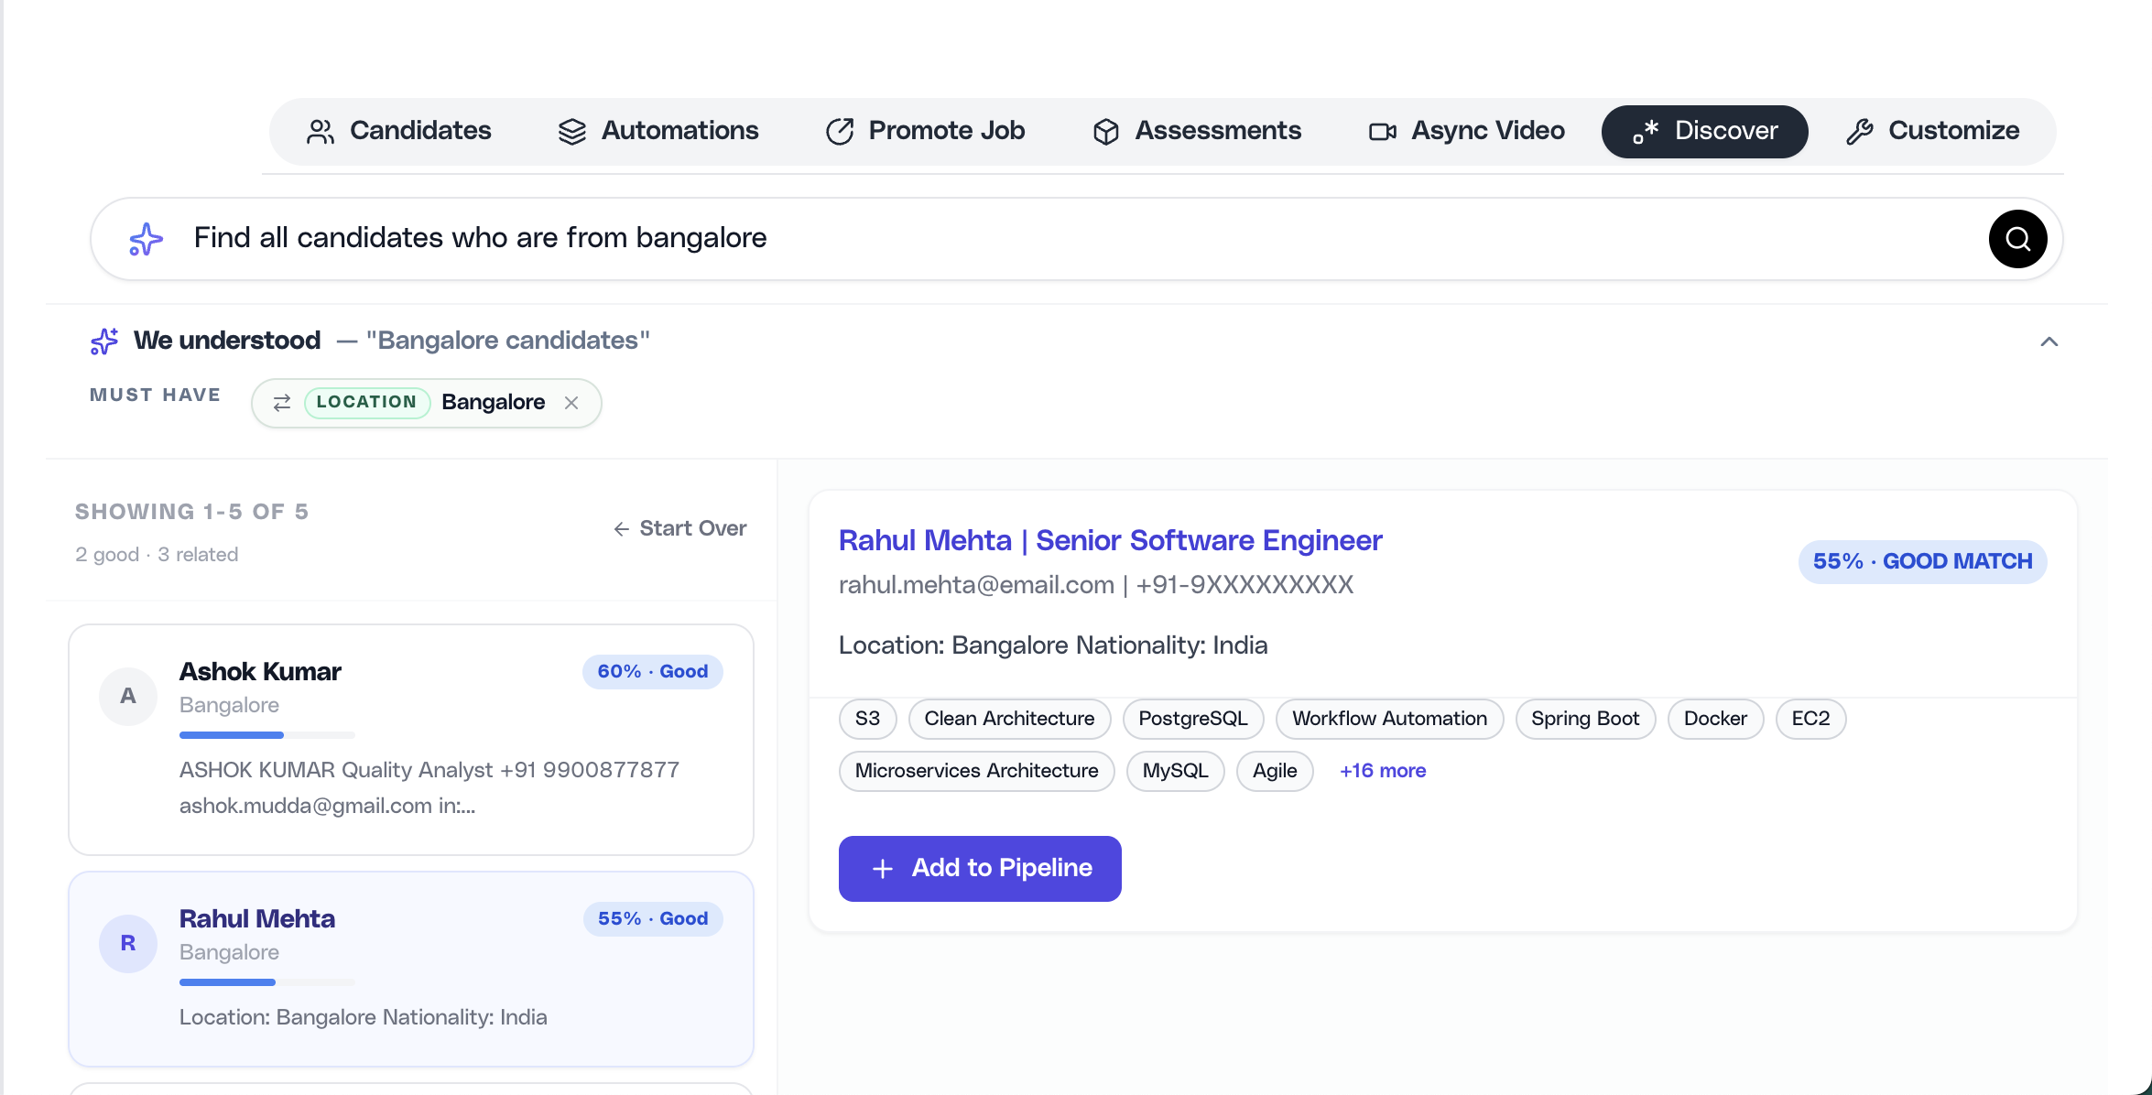This screenshot has height=1095, width=2152.
Task: Click the magnifier search icon
Action: click(x=2017, y=238)
